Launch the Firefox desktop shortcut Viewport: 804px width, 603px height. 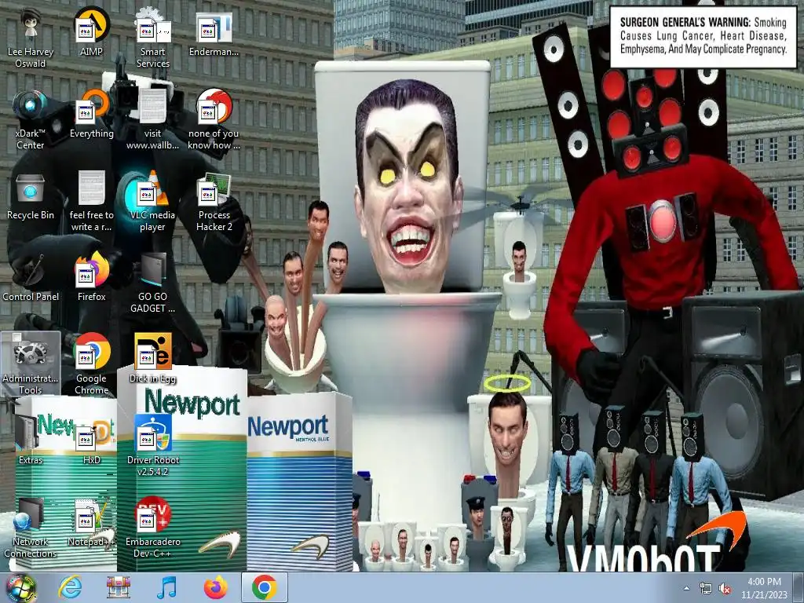(91, 278)
